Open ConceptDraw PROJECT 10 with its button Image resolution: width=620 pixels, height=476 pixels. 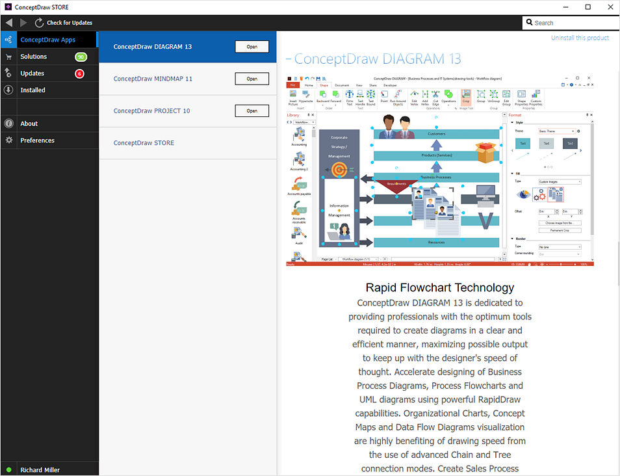point(252,111)
